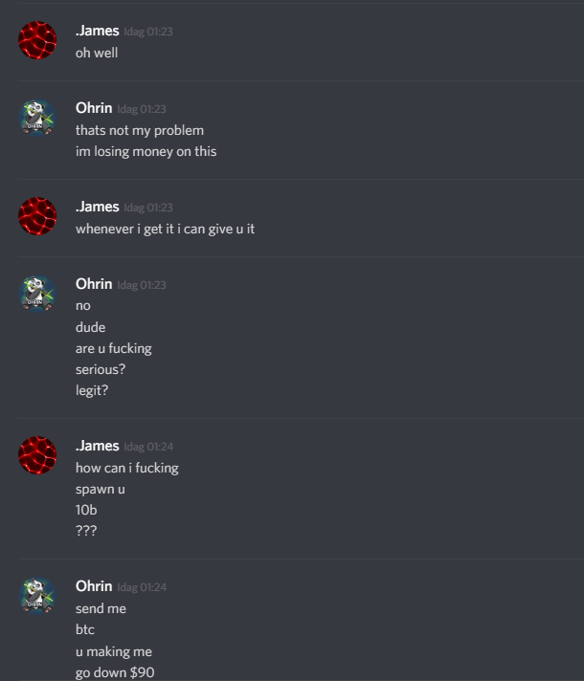Image resolution: width=584 pixels, height=681 pixels.
Task: Click the Idag 01:24 timestamp beside the last Ohrin
Action: (142, 587)
